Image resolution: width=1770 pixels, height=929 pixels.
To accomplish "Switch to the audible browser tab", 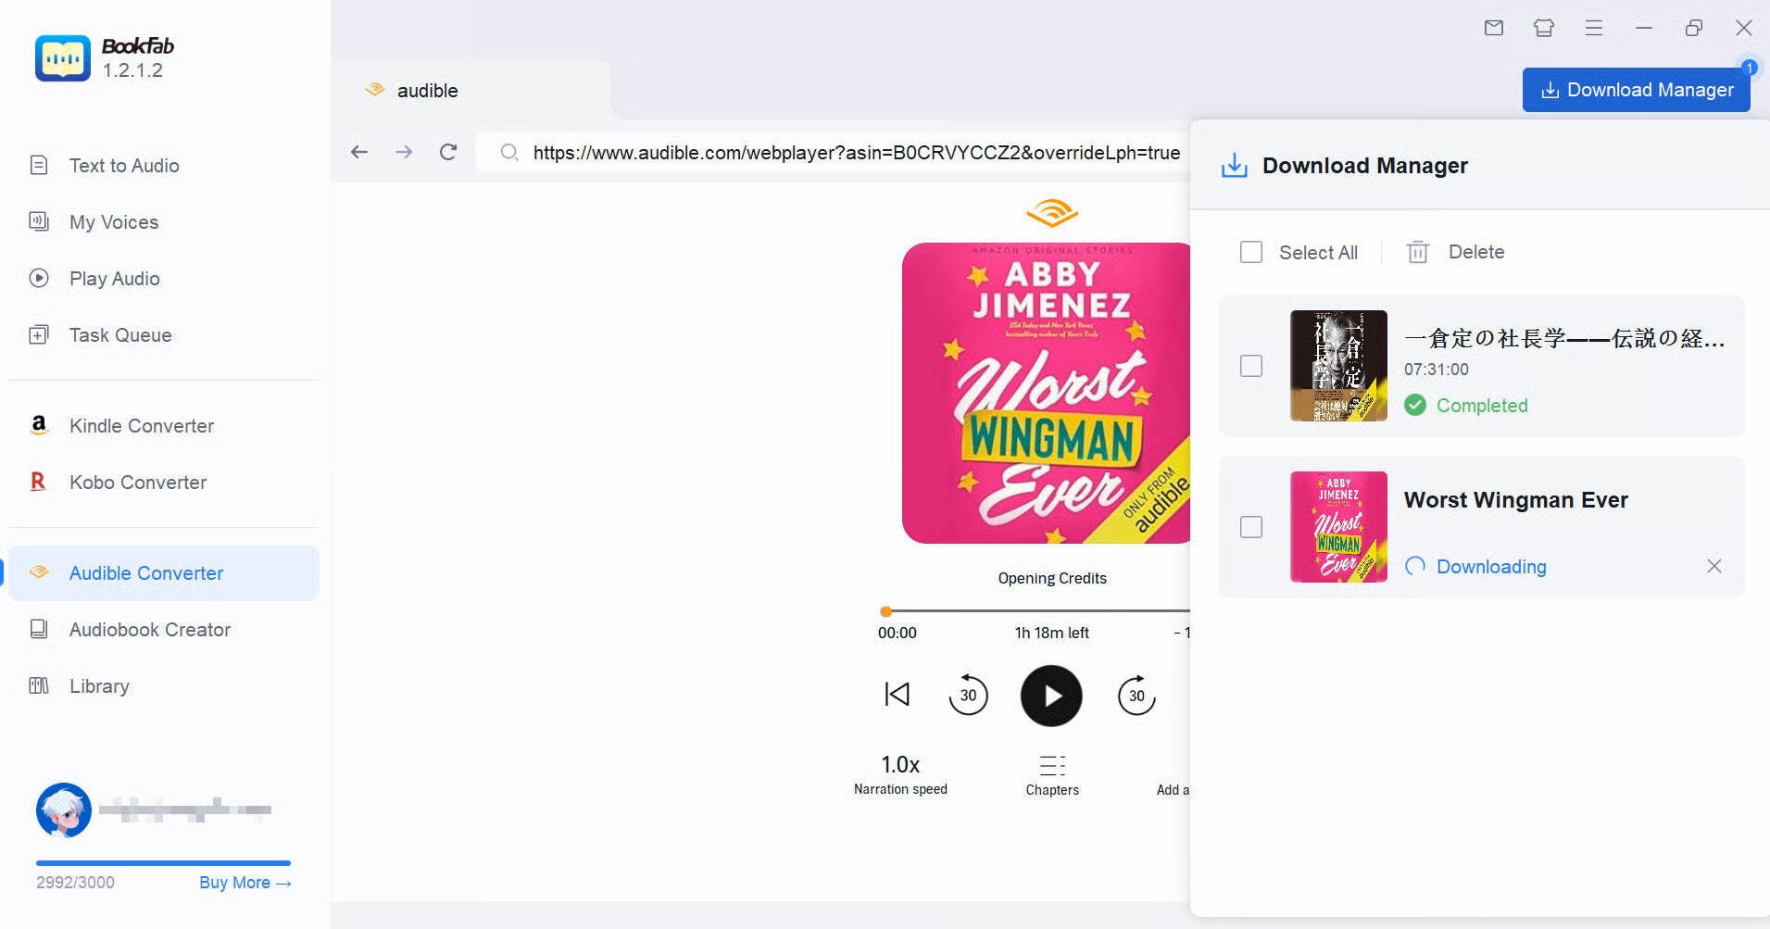I will coord(426,90).
